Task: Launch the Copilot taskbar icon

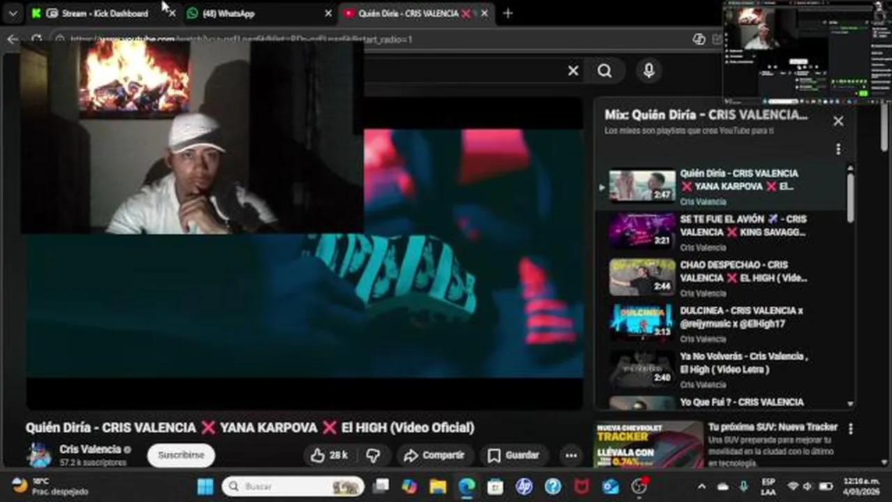Action: pos(410,486)
